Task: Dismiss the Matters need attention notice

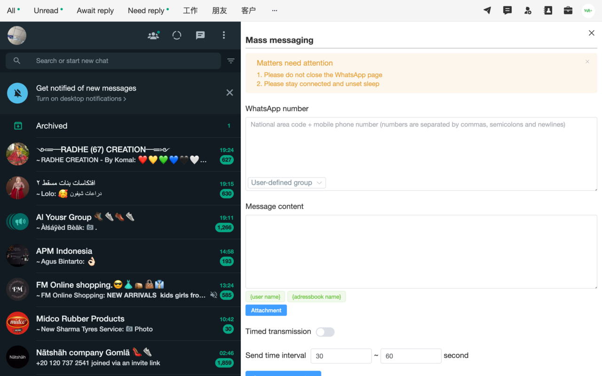Action: [x=587, y=62]
